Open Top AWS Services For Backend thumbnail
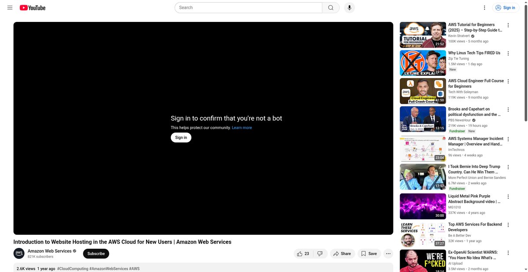This screenshot has width=528, height=272. point(423,234)
